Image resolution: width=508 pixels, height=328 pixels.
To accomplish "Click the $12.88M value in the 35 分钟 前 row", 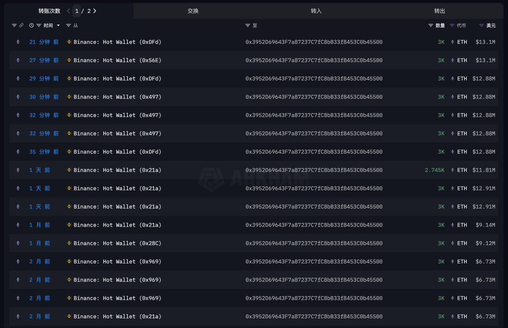I will [x=484, y=152].
